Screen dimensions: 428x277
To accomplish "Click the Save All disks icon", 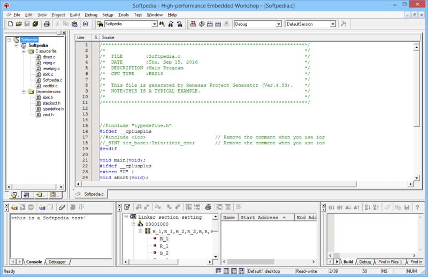I will [35, 24].
